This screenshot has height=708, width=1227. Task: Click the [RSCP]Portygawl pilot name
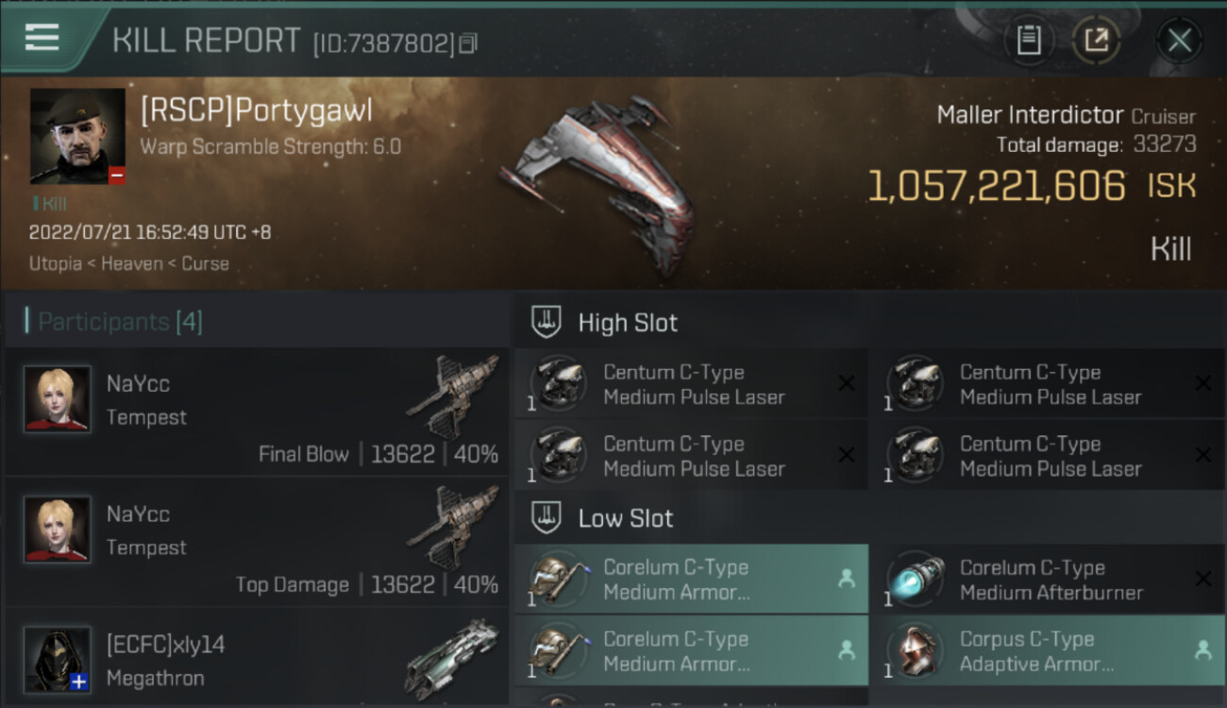coord(257,110)
